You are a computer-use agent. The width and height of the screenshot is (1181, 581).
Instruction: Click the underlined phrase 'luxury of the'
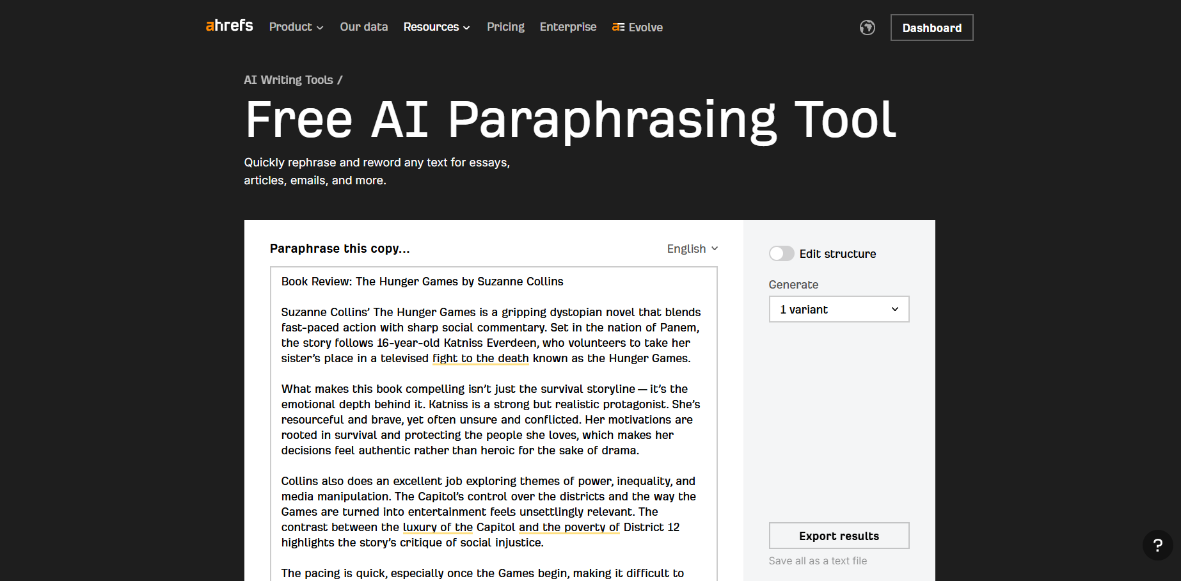(438, 527)
